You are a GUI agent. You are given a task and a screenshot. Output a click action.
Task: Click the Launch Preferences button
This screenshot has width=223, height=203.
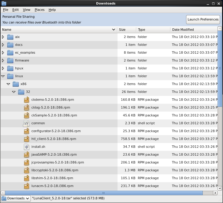(203, 19)
